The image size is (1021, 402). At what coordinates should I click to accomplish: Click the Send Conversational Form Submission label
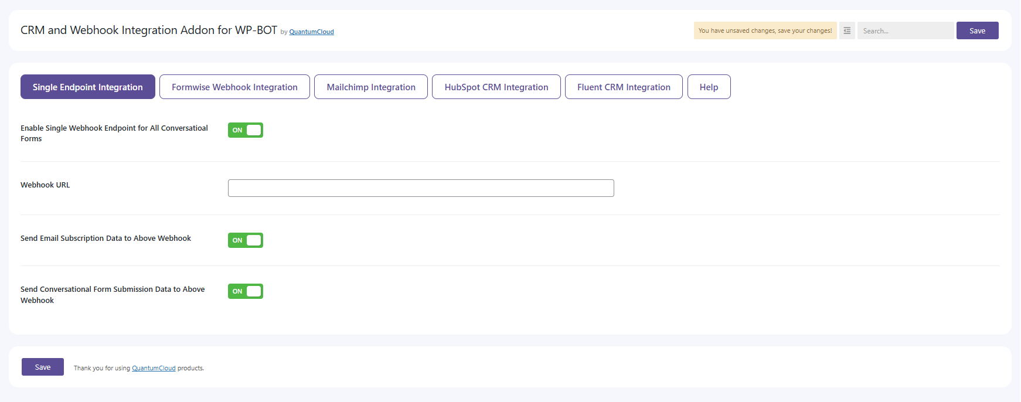pos(113,295)
